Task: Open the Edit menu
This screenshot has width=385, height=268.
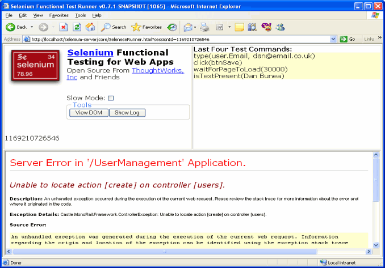Action: pos(23,15)
